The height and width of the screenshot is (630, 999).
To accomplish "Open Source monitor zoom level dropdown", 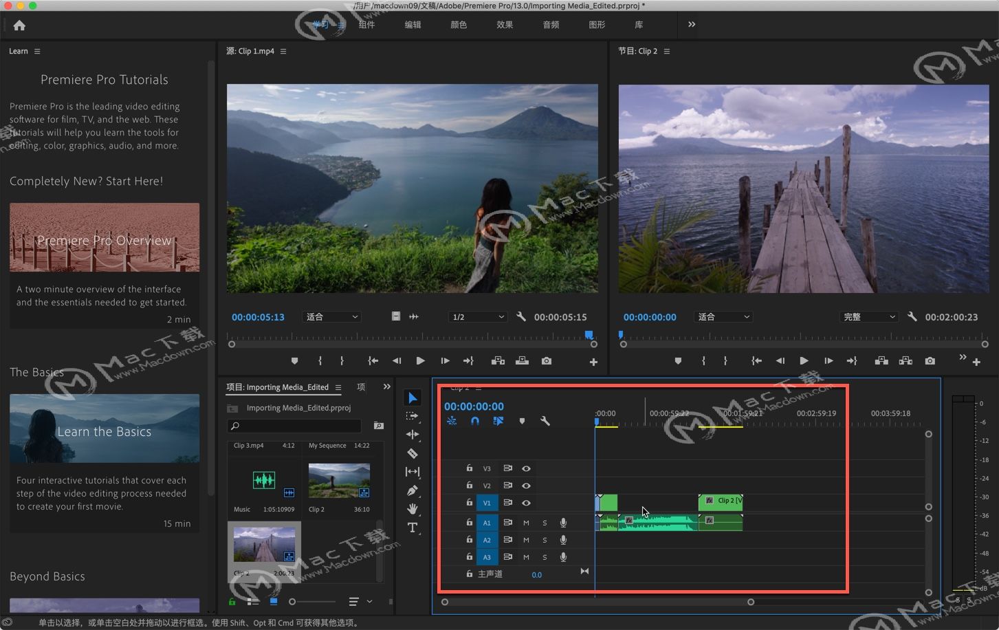I will coord(331,317).
